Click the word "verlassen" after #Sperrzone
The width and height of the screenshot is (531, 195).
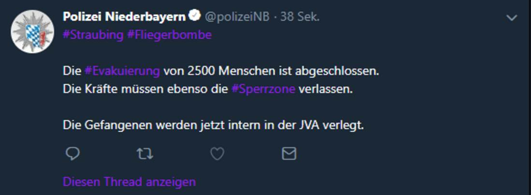326,90
